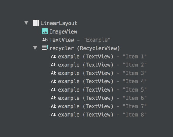Viewport: 173px width, 137px height.
Task: Select example (TextView) "Item 7" text
Action: click(x=102, y=106)
